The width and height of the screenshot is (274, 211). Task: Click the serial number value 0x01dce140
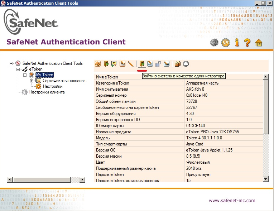tap(197, 95)
